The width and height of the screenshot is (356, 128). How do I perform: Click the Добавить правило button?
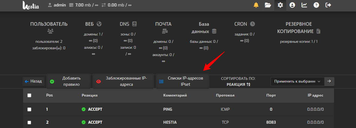point(68,81)
